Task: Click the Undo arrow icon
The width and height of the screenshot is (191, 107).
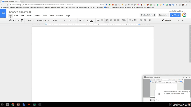Action: pos(14,20)
